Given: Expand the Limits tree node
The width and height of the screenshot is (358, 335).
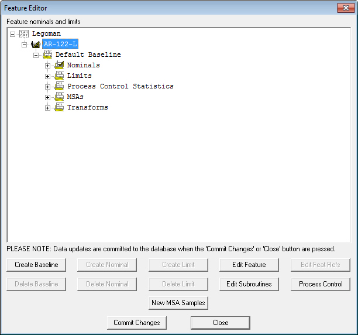Looking at the screenshot, I should (48, 76).
